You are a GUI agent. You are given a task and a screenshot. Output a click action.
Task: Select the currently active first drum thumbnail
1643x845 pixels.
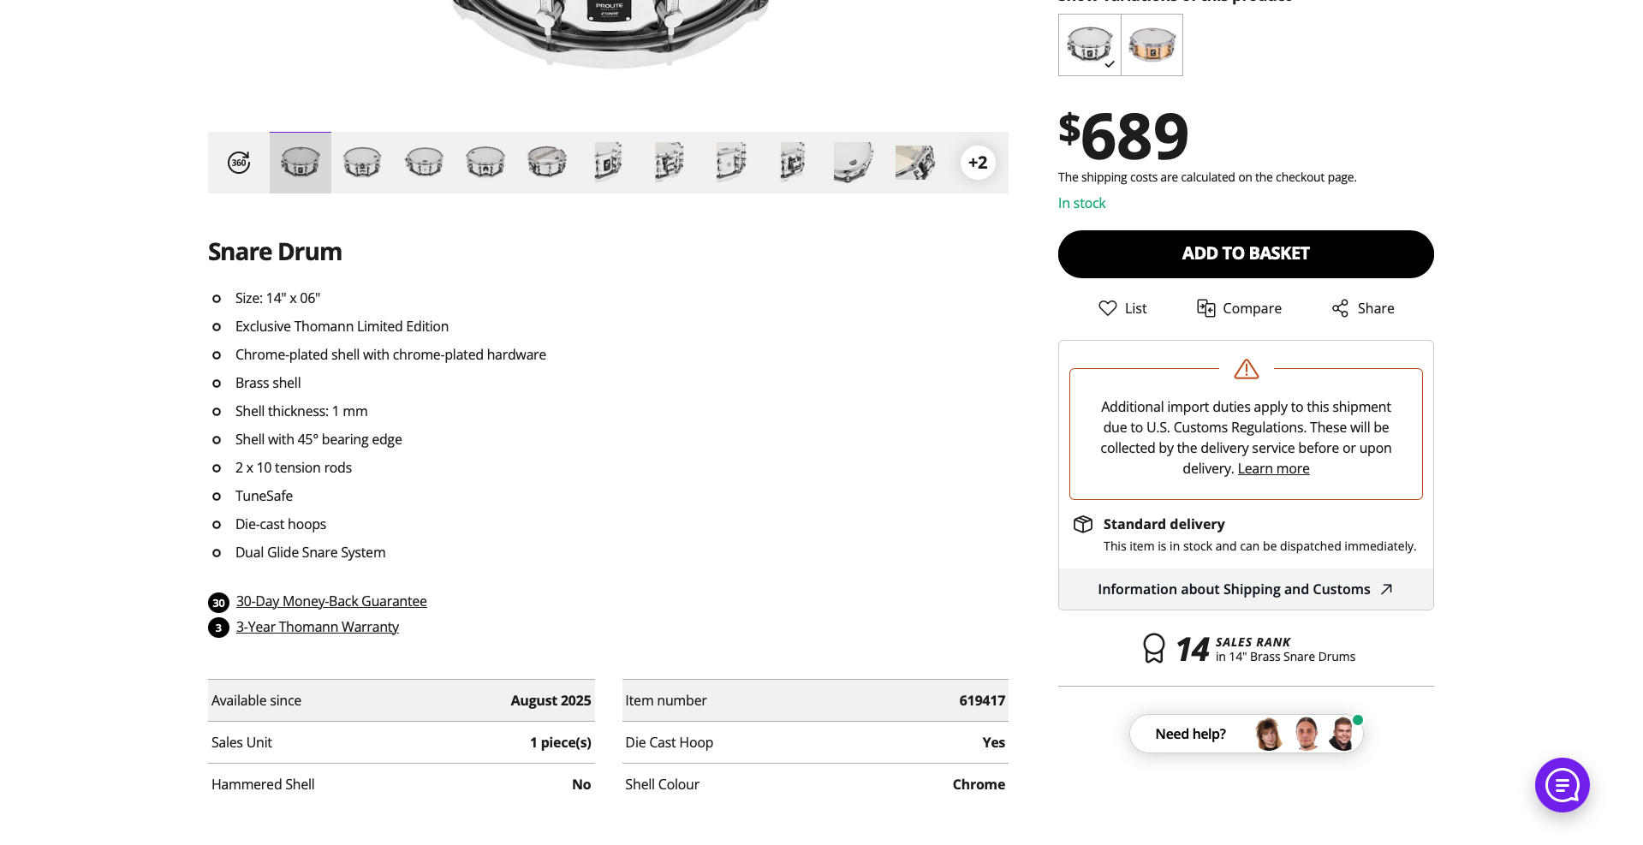pyautogui.click(x=301, y=163)
